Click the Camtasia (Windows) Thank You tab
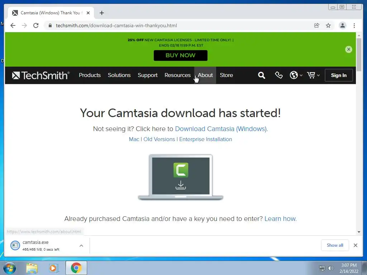The height and width of the screenshot is (275, 367). (x=51, y=13)
